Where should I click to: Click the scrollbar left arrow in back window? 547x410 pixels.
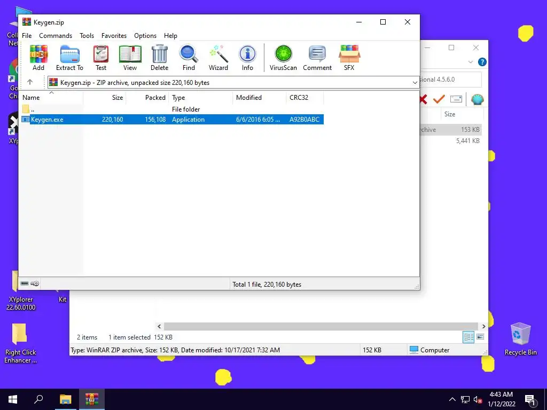[x=159, y=326]
